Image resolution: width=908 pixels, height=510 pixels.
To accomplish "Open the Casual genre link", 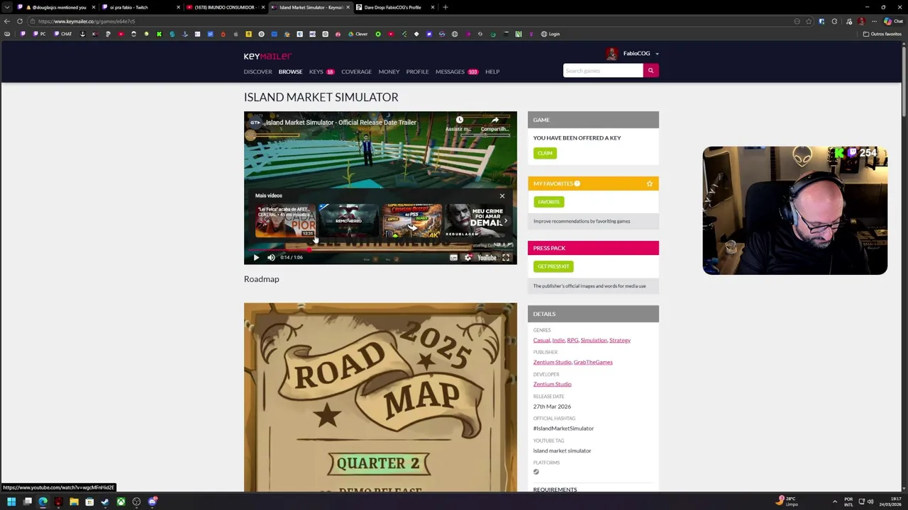I will pyautogui.click(x=541, y=340).
